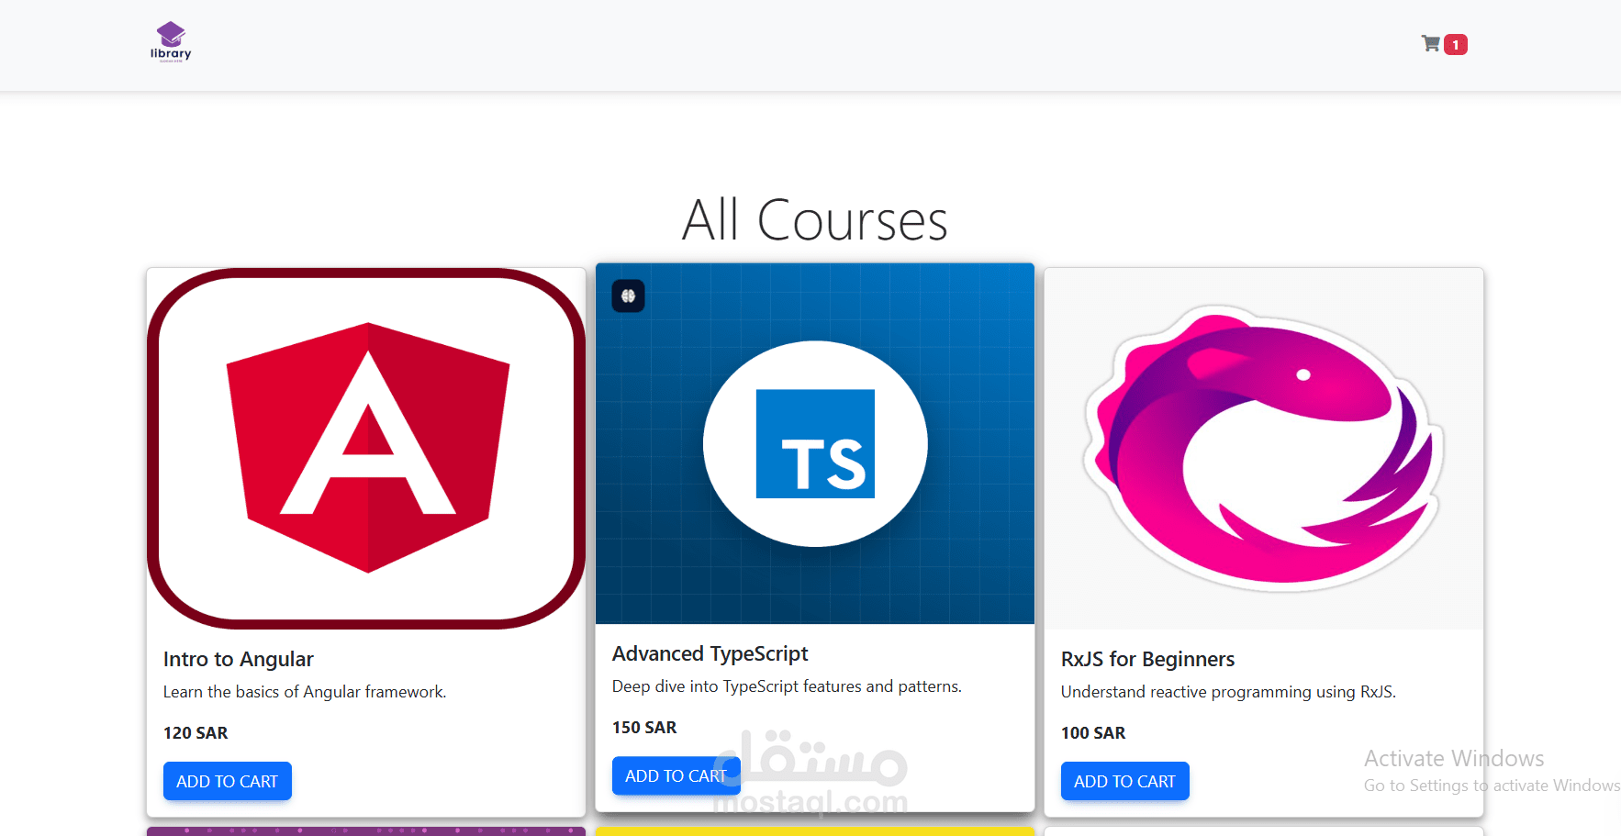Open the RxJS course image

(1264, 449)
